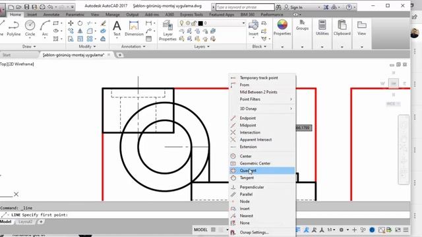This screenshot has height=237, width=422.
Task: Activate the Copy tool in Modify panel
Action: click(x=71, y=31)
